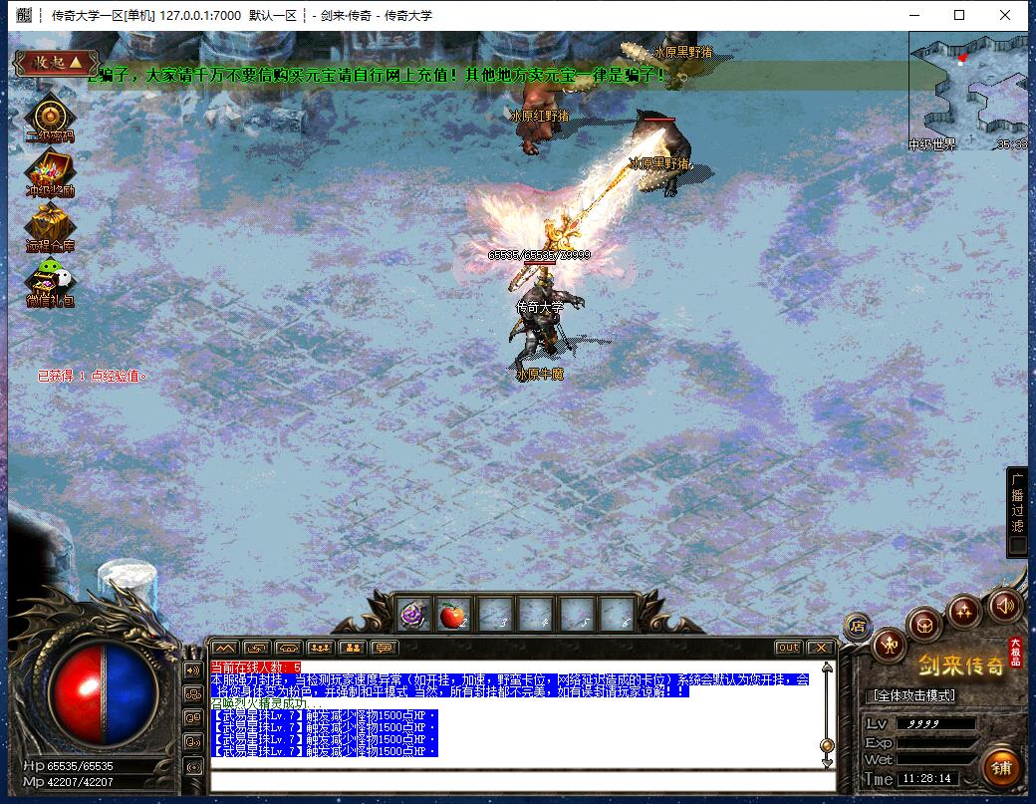Select empty hotbar slot 5
This screenshot has width=1036, height=804.
576,616
